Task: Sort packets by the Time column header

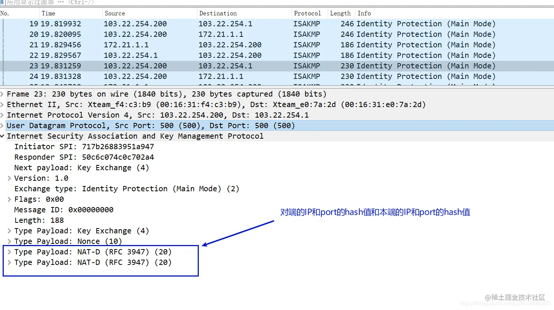Action: click(70, 13)
